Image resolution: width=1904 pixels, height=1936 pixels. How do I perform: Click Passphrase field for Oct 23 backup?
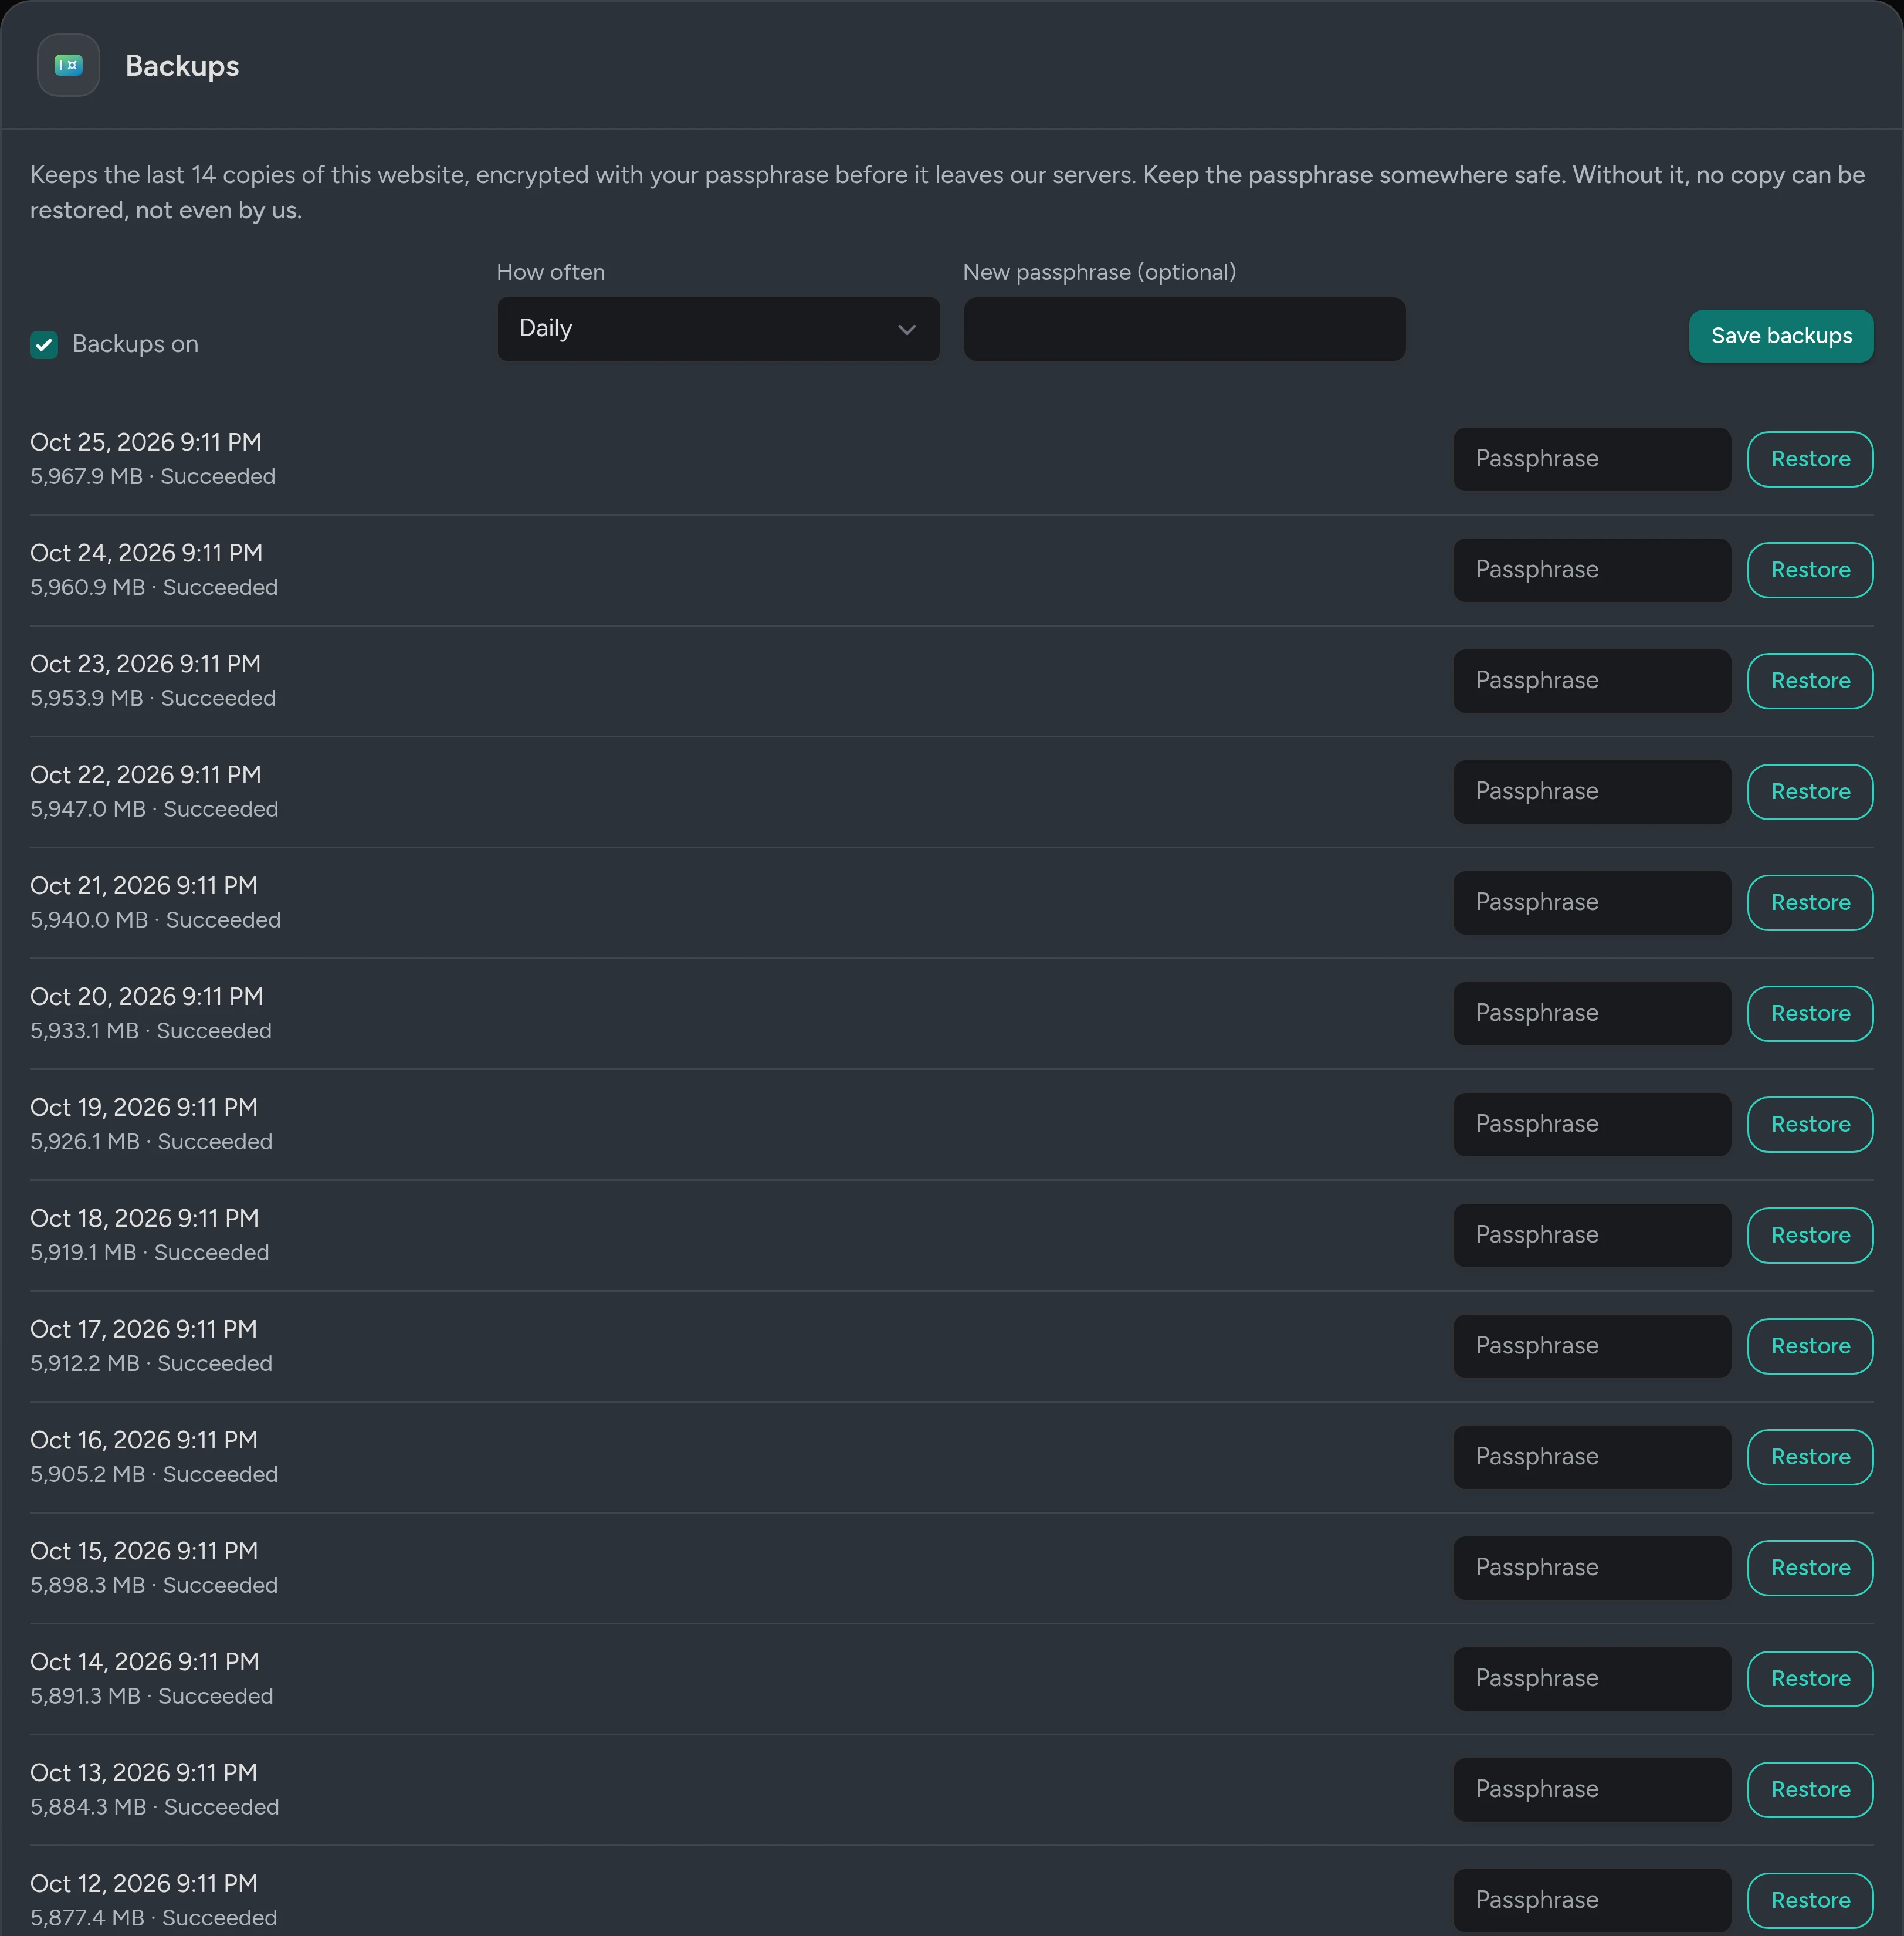1592,681
